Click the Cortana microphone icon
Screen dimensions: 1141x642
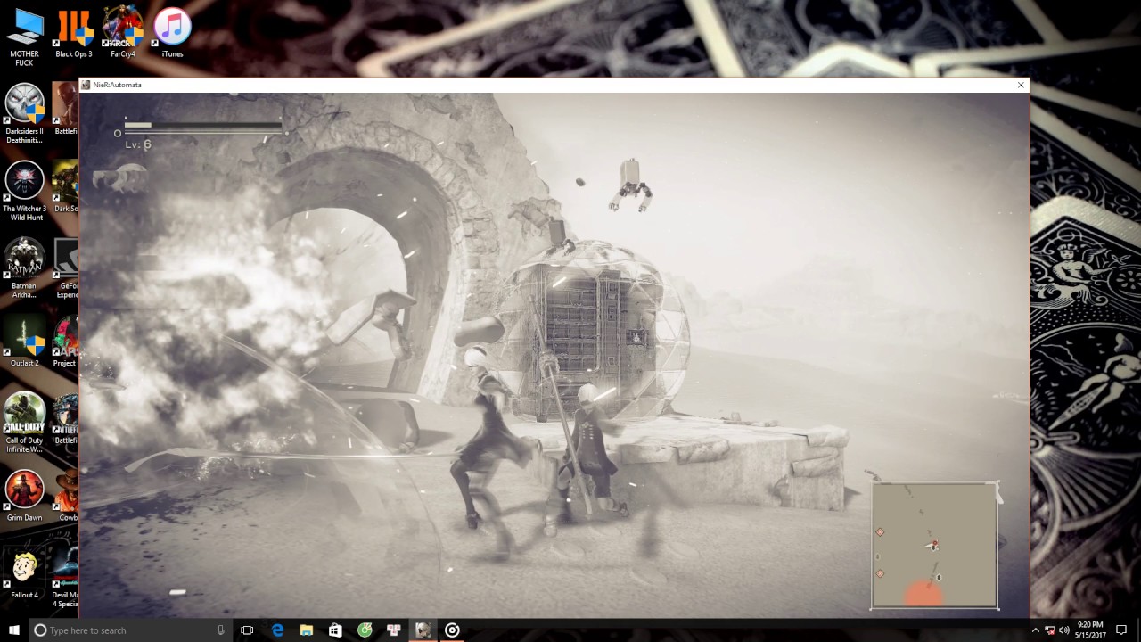tap(220, 630)
